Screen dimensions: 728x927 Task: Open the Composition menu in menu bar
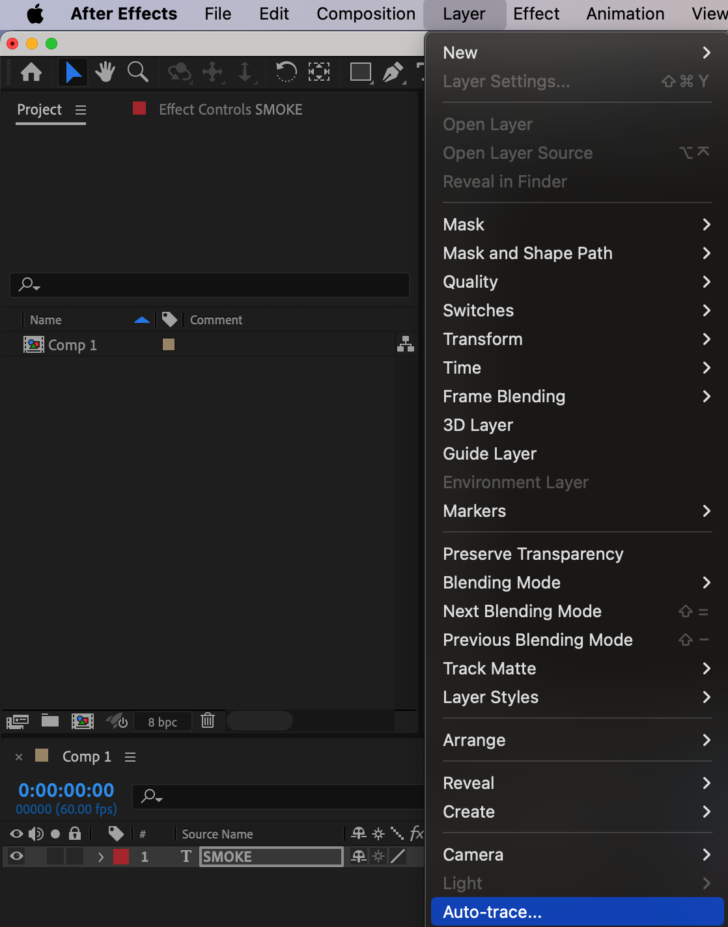click(366, 14)
